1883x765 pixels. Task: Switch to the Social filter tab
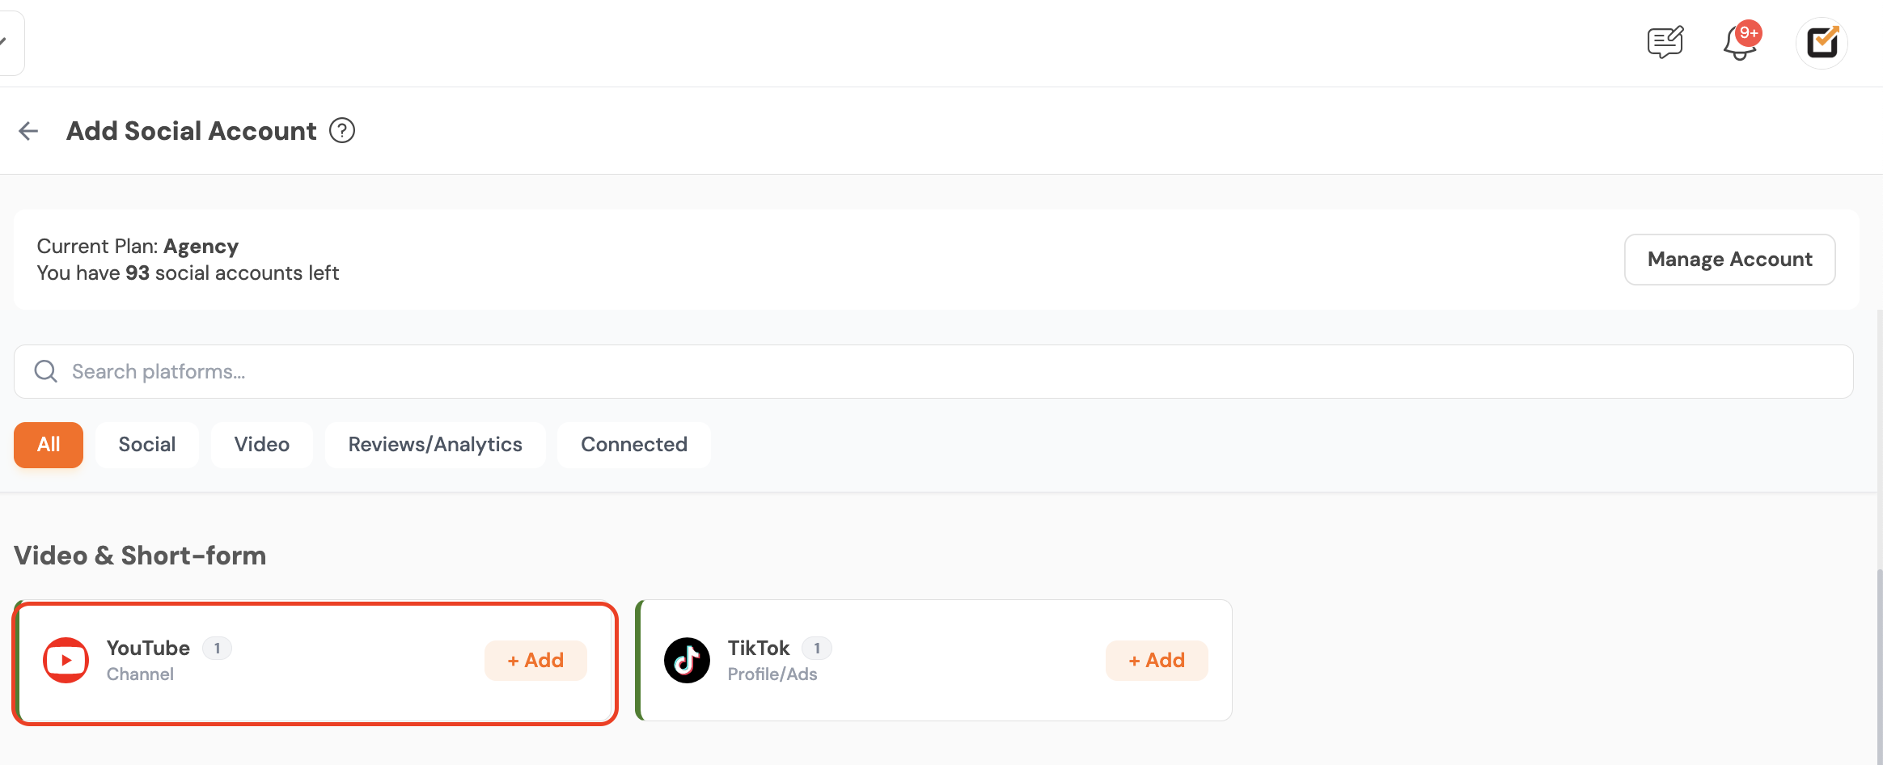point(147,445)
